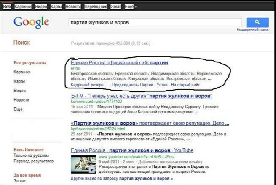This screenshot has height=185, width=276.
Task: Open the Председатель Партии sitelink
Action: click(133, 85)
